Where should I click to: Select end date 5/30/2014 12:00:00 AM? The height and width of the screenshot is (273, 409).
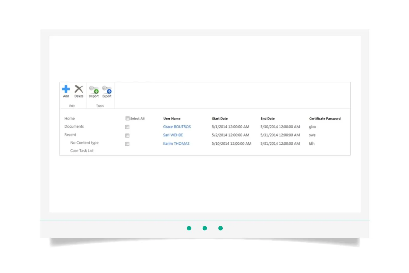[x=280, y=127]
